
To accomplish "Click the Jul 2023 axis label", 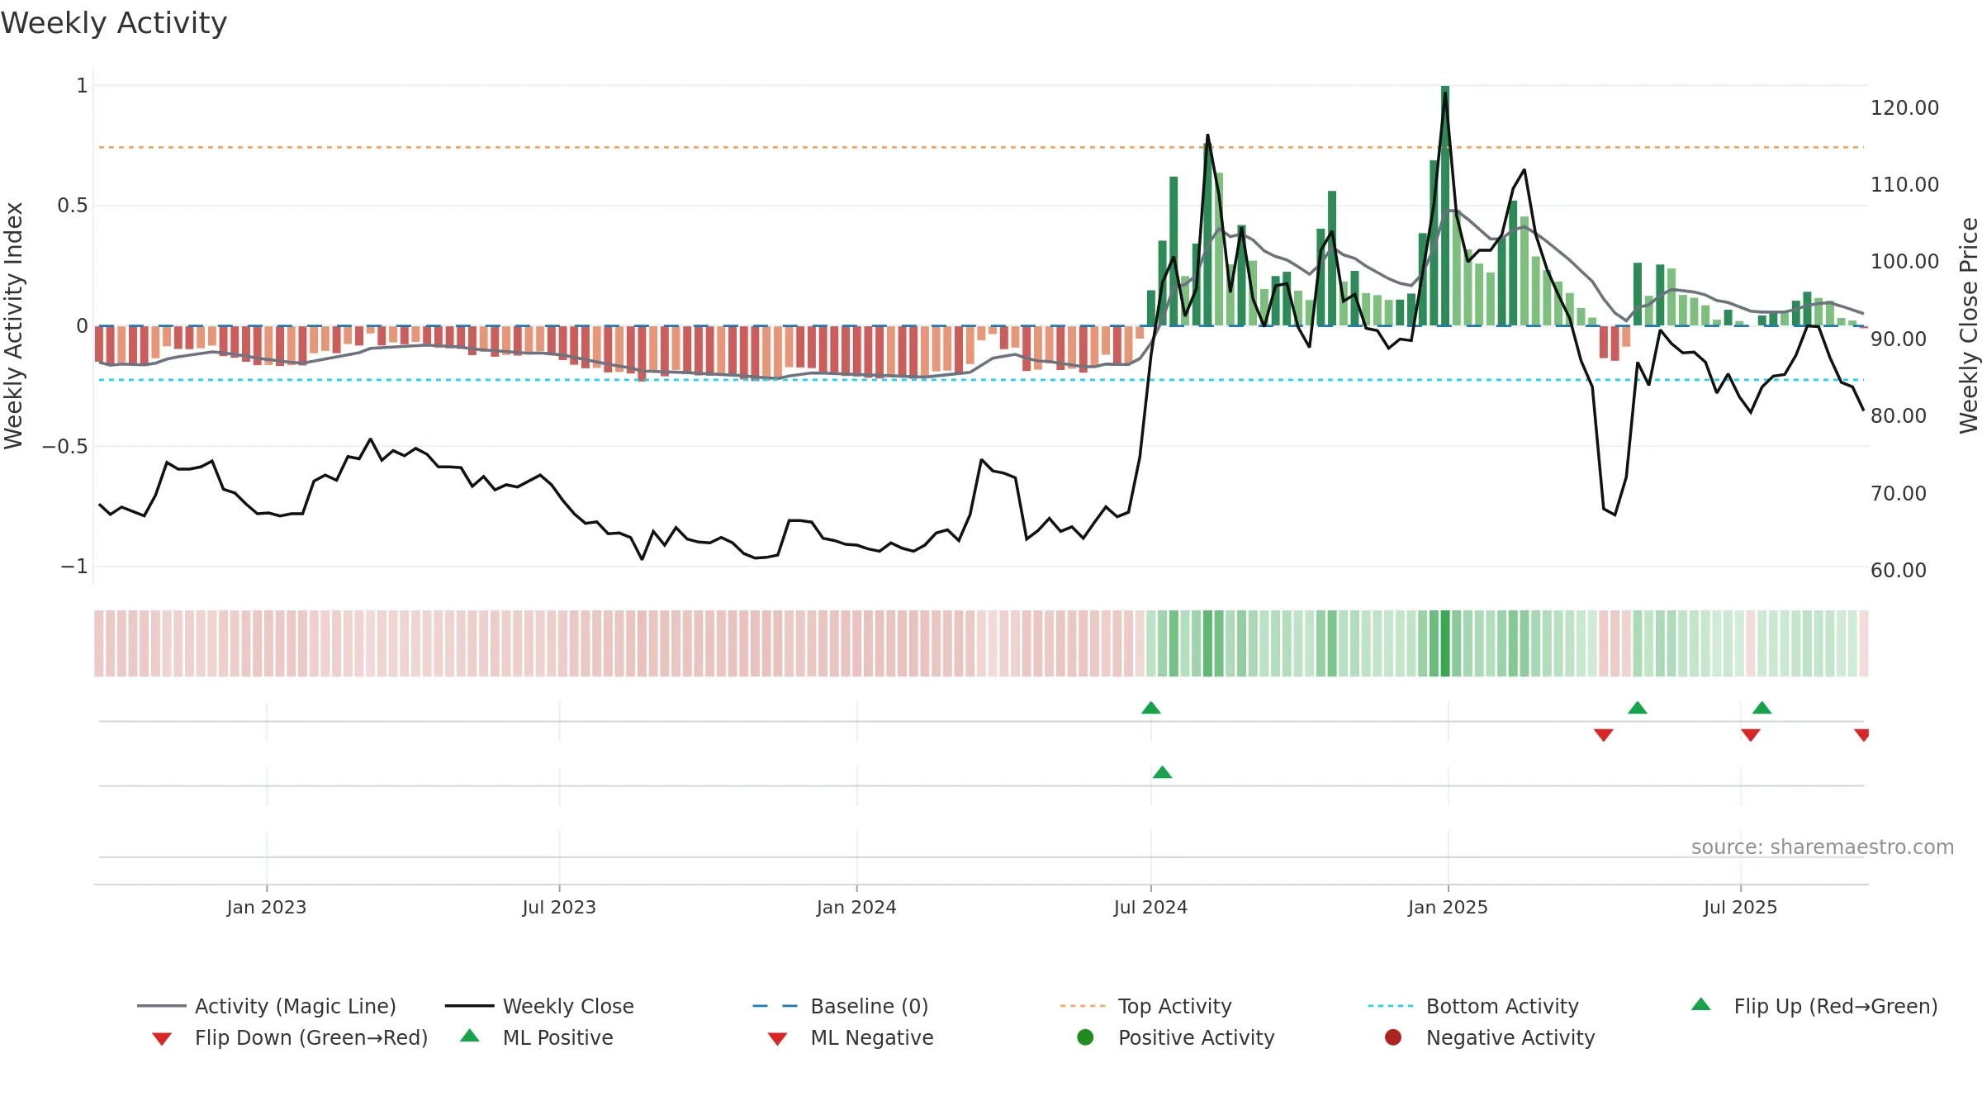I will tap(559, 908).
